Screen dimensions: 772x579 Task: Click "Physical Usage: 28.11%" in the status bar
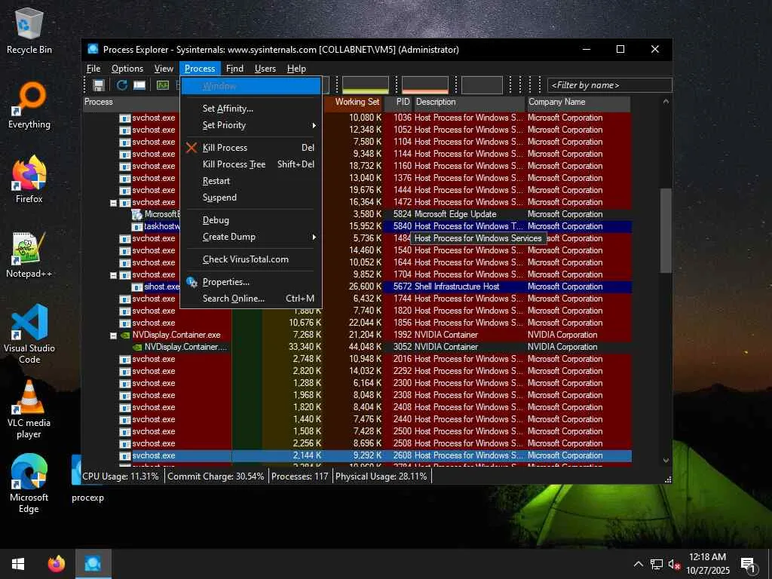381,476
